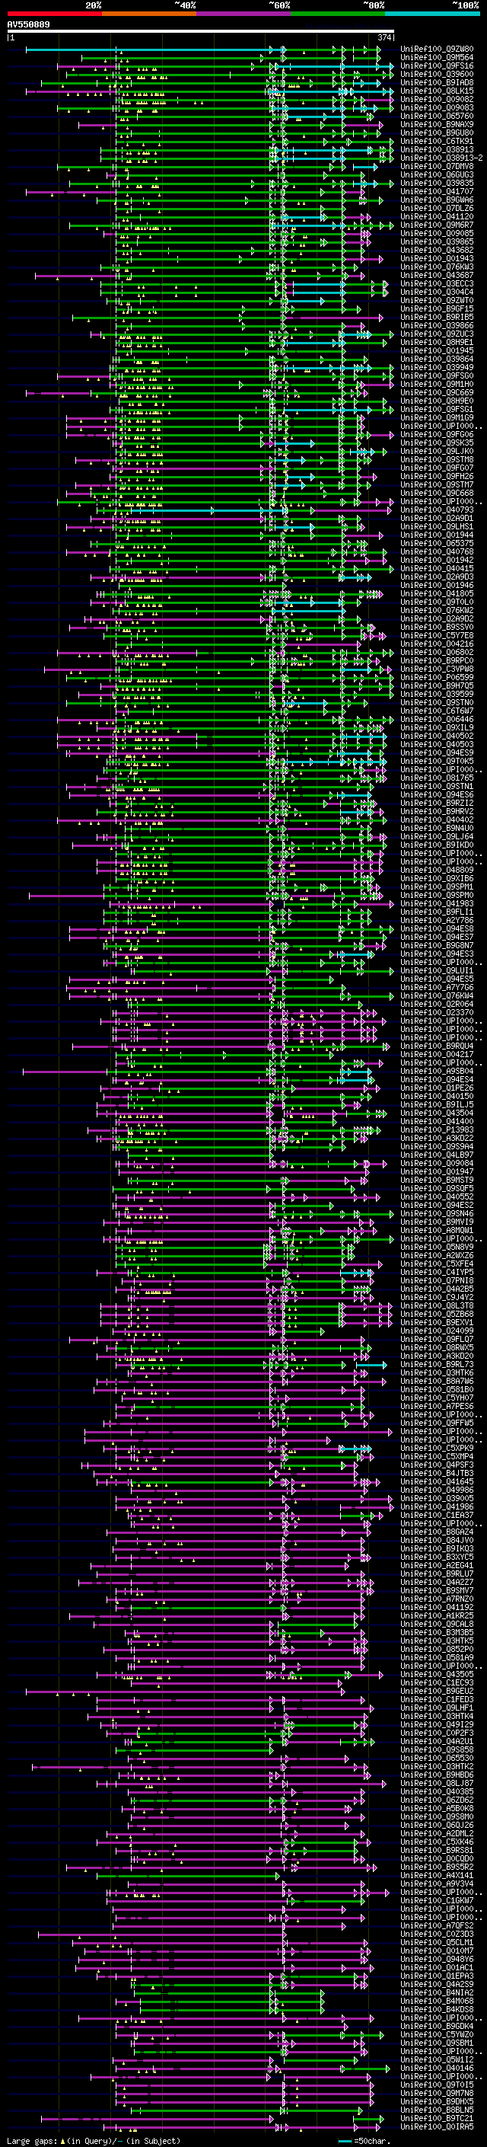487x2147 pixels.
Task: Select the UniRef100_Q9M6R7 label
Action: [437, 225]
